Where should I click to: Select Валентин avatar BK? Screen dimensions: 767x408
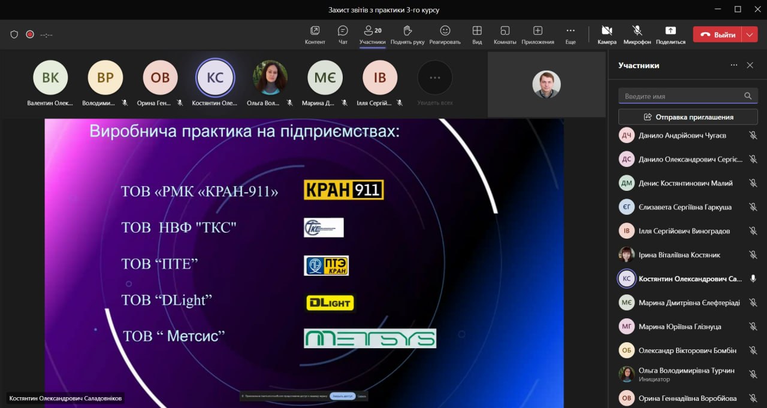(50, 78)
